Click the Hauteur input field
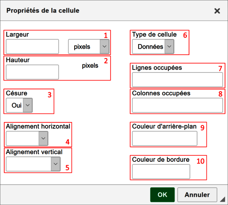Image resolution: width=228 pixels, height=205 pixels. [x=33, y=72]
